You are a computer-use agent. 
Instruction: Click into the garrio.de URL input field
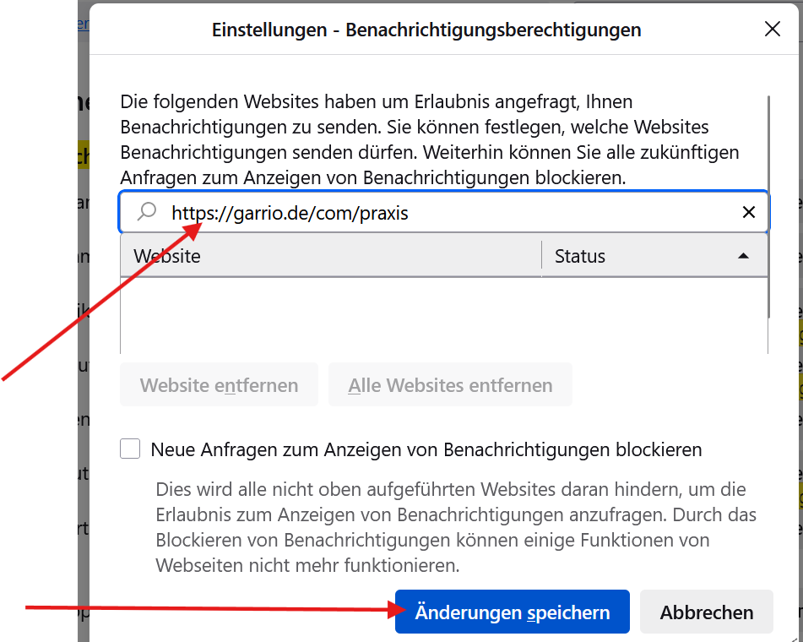click(x=443, y=212)
